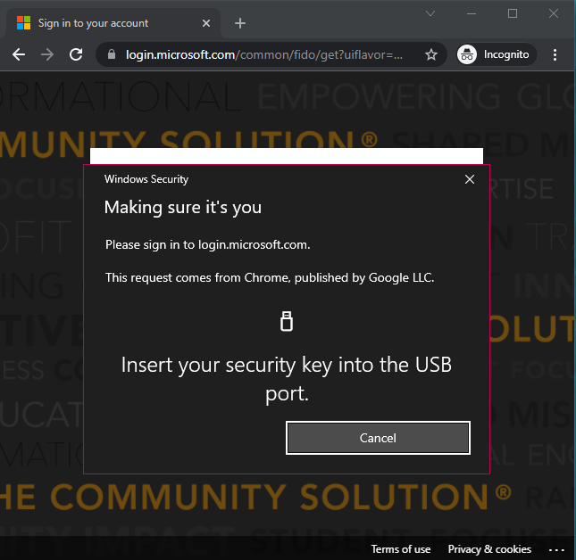Image resolution: width=576 pixels, height=560 pixels.
Task: Close the 'Sign in to your account' tab
Action: coord(206,23)
